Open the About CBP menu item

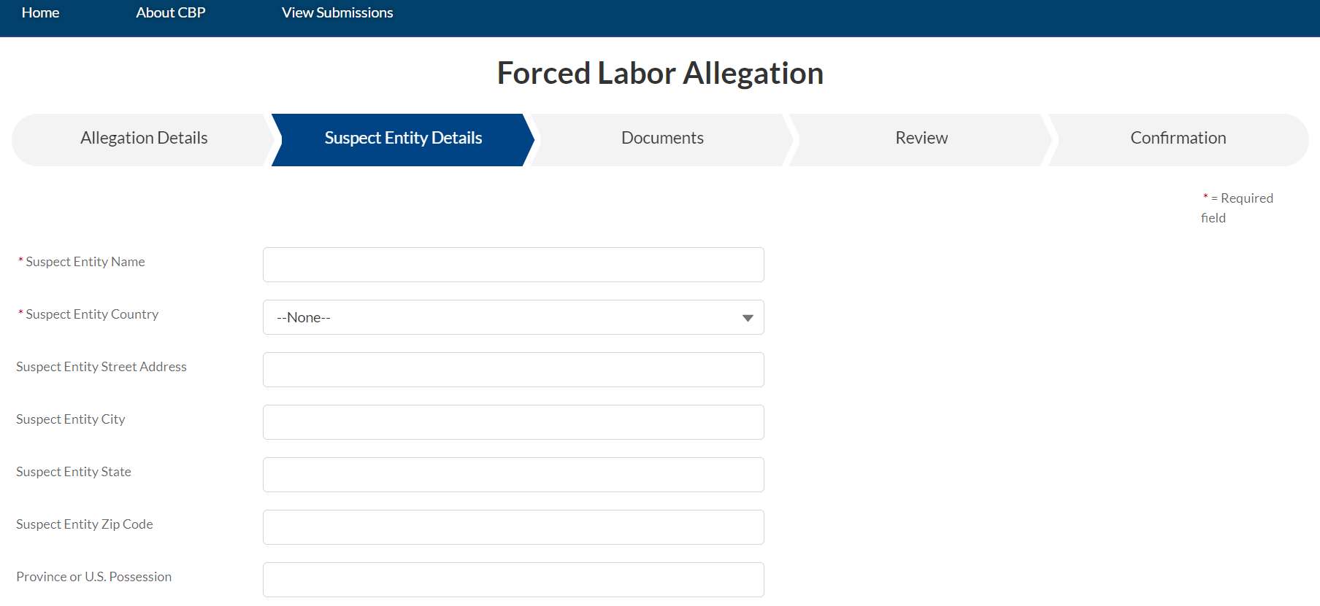point(170,13)
